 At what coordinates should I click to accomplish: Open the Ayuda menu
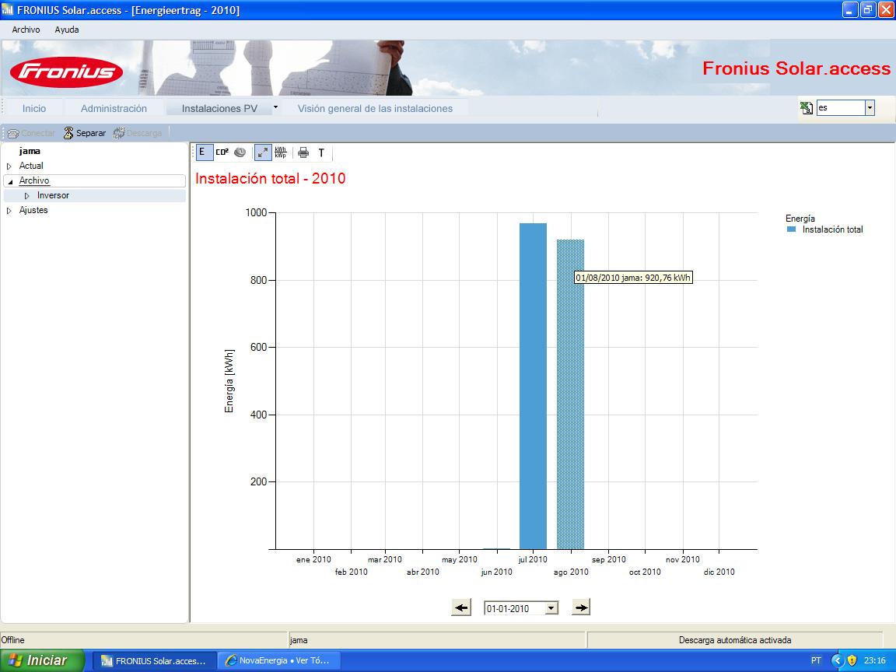[67, 30]
